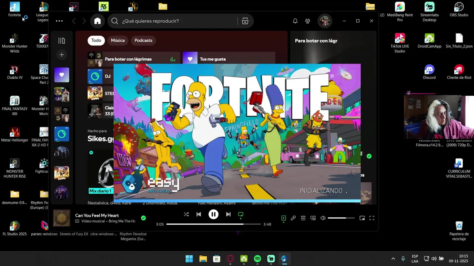Collapse Your Library sidebar
This screenshot has width=474, height=266.
pos(61,41)
